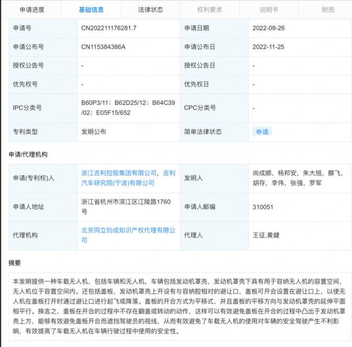Click the 申请公布号 label cell
The height and width of the screenshot is (347, 352).
(x=43, y=47)
